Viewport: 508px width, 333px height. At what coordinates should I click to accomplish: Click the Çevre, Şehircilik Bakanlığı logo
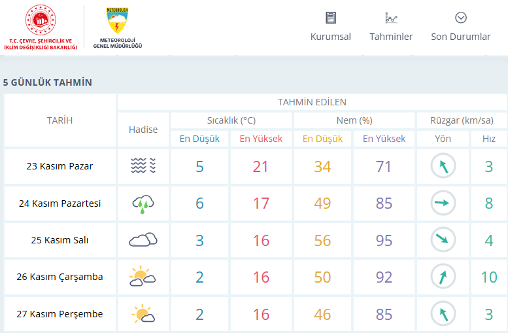pyautogui.click(x=41, y=27)
